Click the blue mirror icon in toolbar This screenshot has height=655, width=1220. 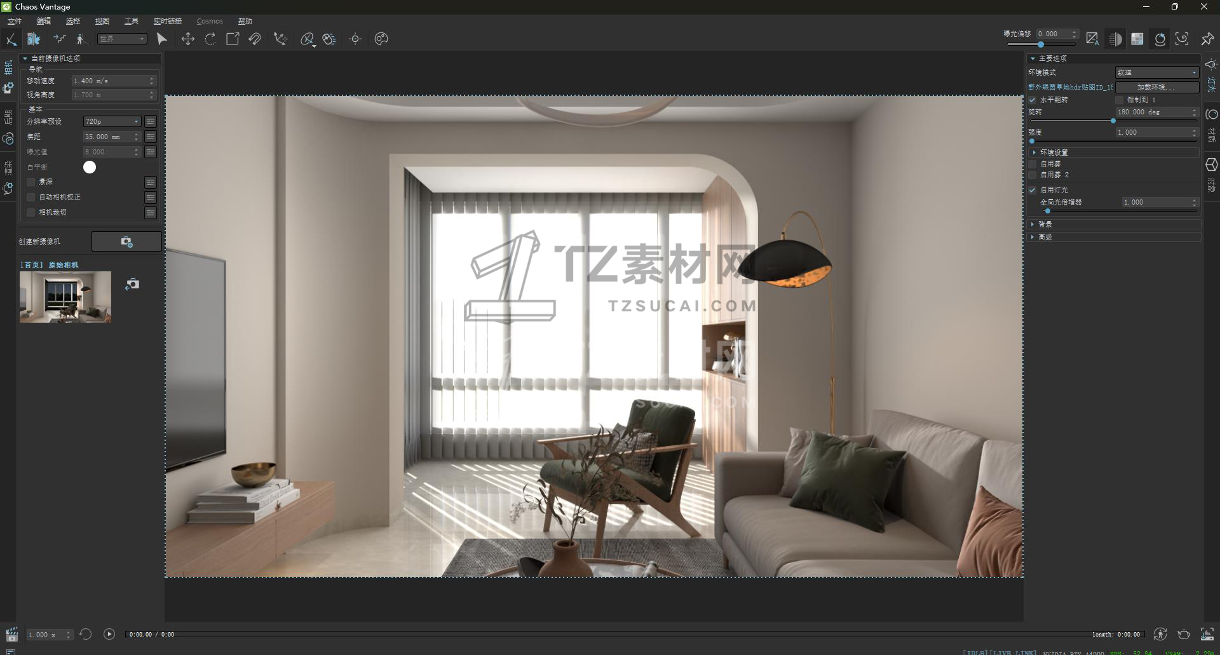point(34,39)
